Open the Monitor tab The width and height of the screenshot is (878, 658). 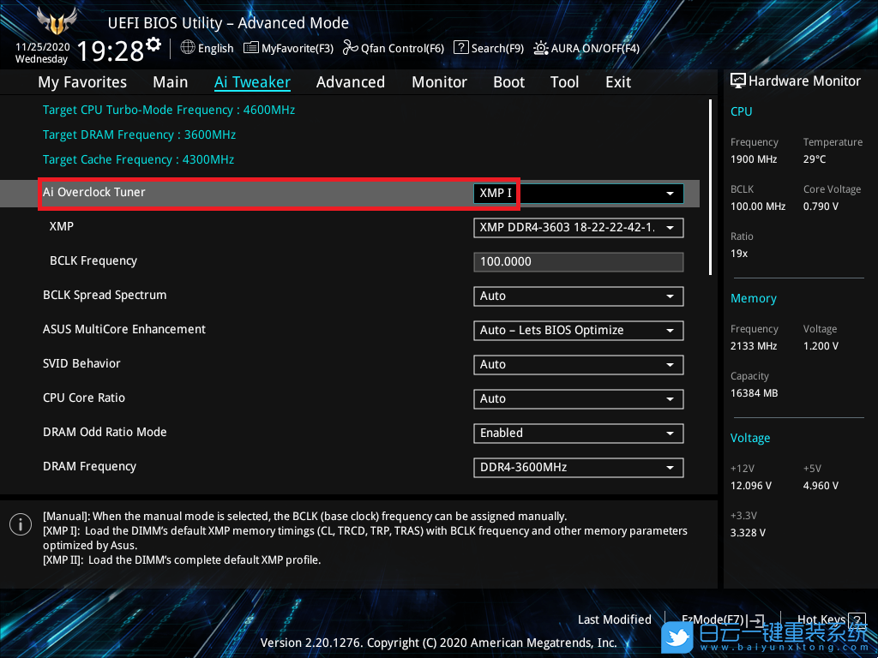click(439, 82)
